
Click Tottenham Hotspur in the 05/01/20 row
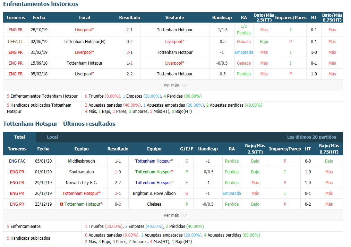[154, 161]
